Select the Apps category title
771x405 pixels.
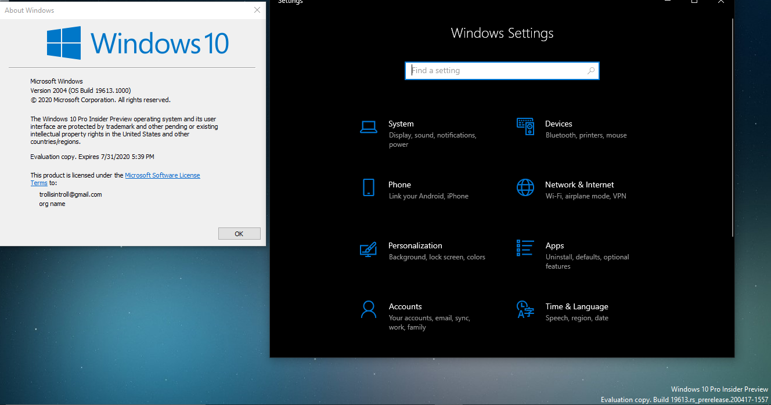coord(554,245)
